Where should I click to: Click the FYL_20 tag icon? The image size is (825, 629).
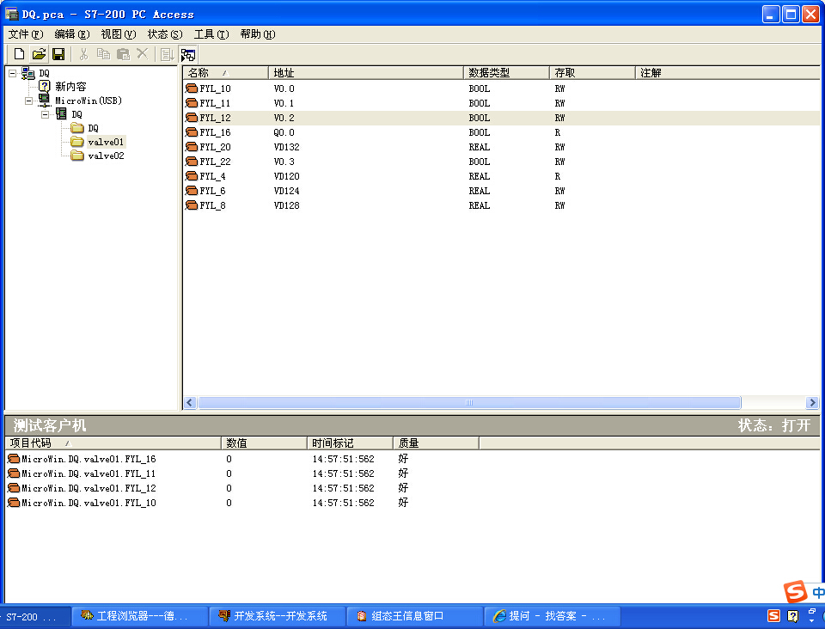click(192, 147)
